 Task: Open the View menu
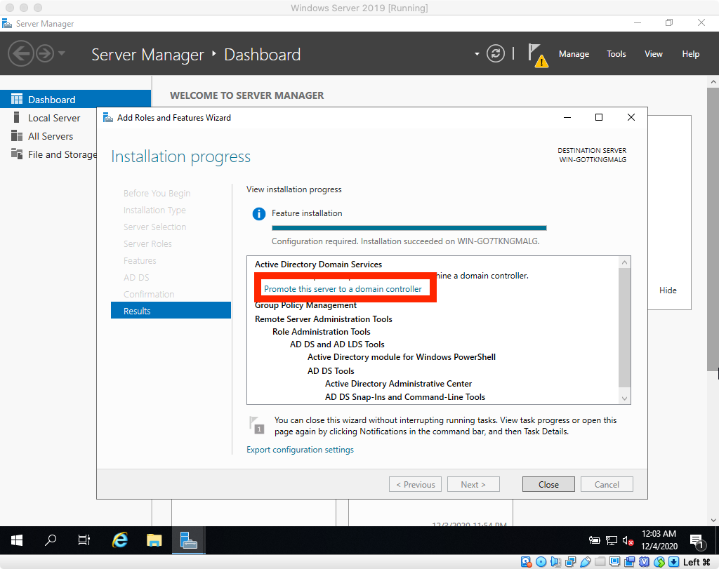(654, 54)
